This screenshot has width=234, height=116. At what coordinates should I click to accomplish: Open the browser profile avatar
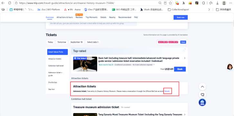(224, 3)
